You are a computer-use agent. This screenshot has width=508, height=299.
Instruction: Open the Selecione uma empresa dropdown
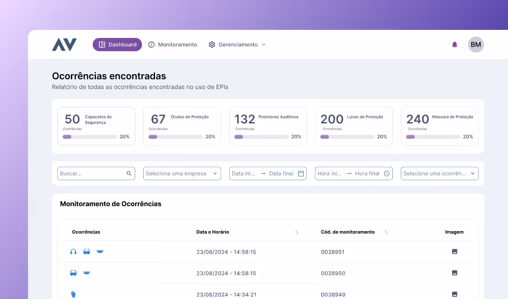click(x=182, y=174)
